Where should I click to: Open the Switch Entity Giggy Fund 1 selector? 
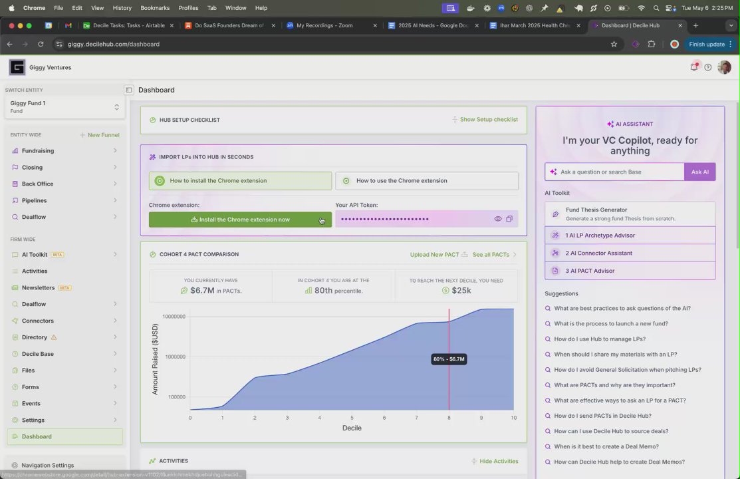point(64,106)
